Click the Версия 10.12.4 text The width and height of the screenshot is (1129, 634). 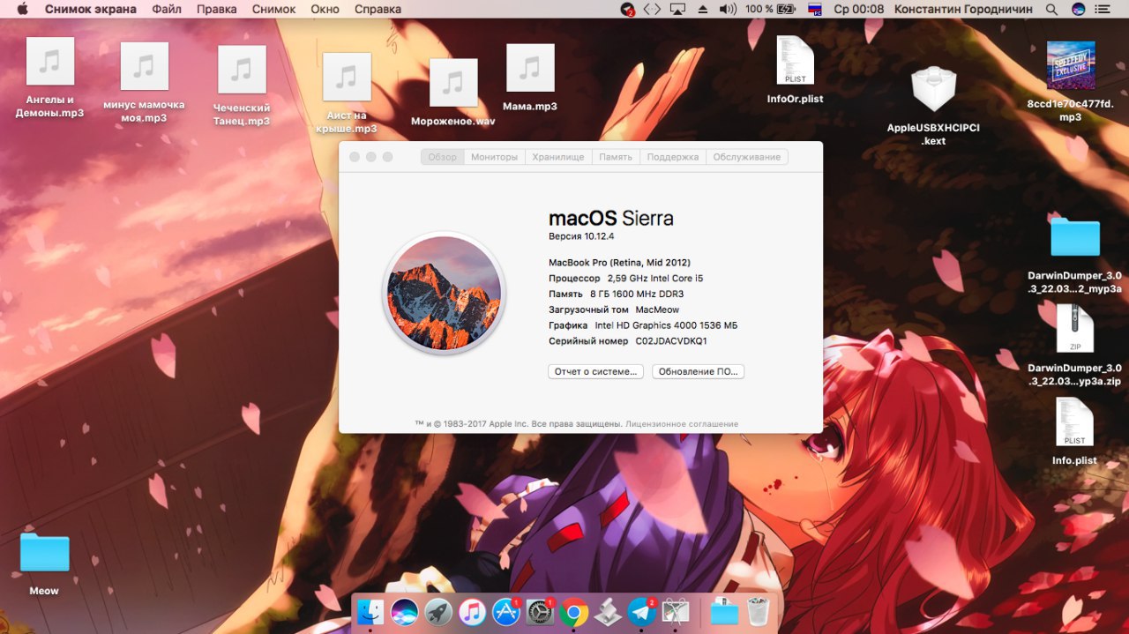(x=581, y=236)
